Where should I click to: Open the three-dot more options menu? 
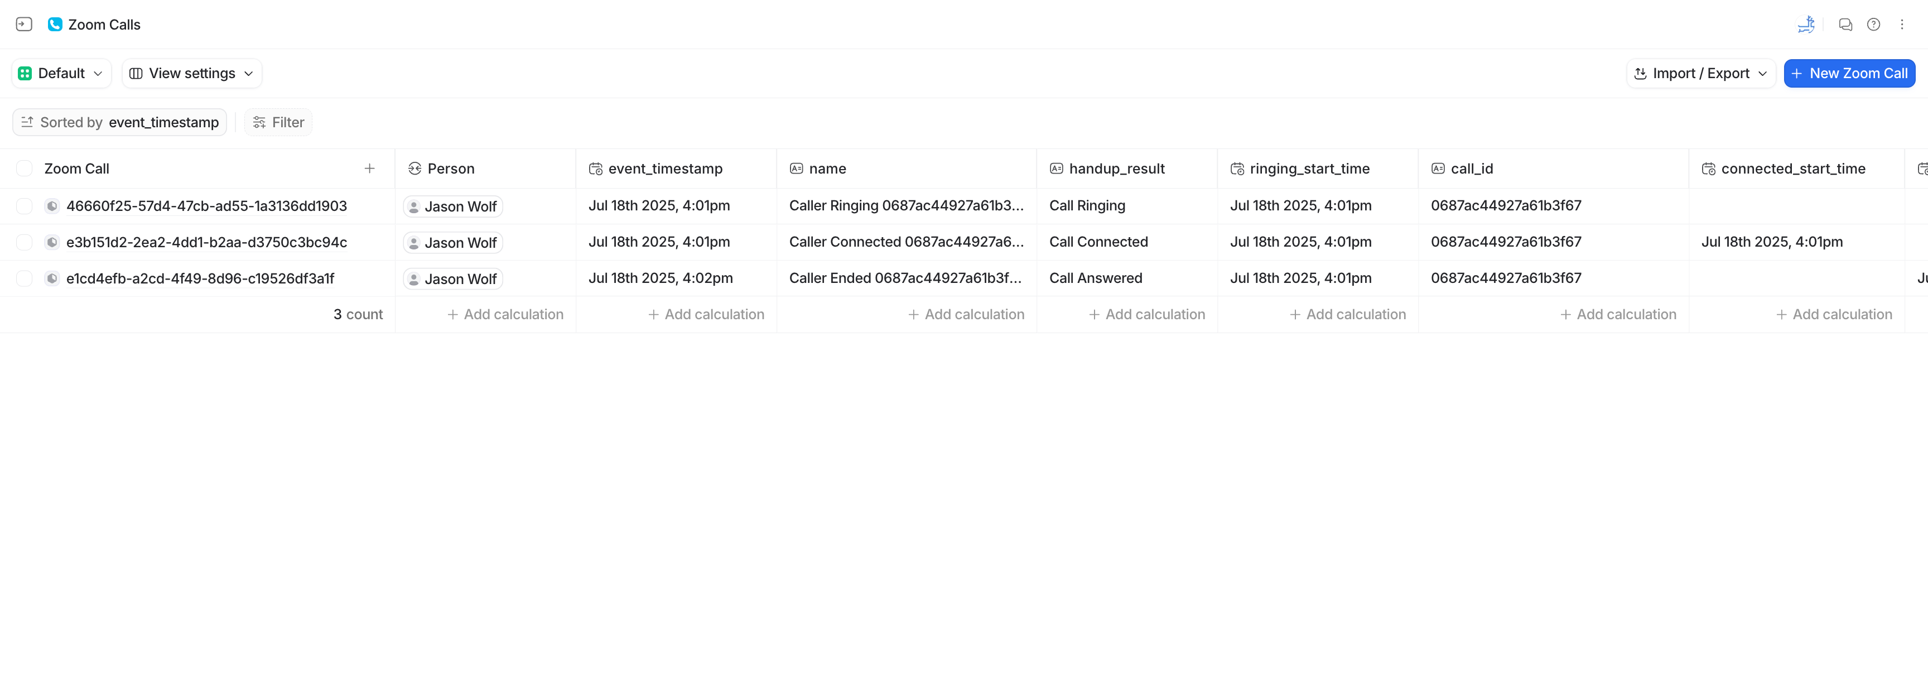[1902, 24]
